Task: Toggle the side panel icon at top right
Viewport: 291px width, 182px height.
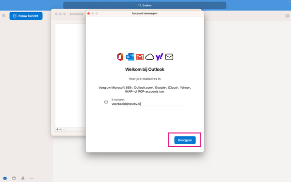Action: point(287,16)
